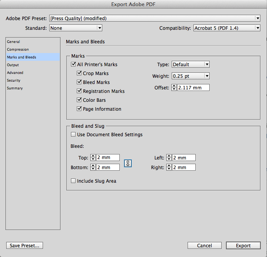Click Save Preset button
Viewport: 267px width, 257px height.
coord(24,245)
